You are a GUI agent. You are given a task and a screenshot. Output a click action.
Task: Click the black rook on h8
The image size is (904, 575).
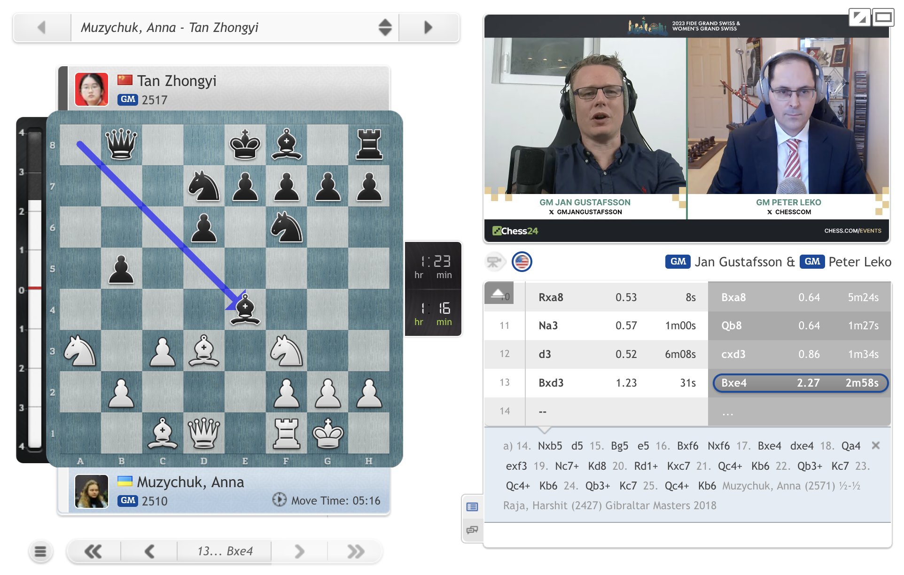[369, 144]
